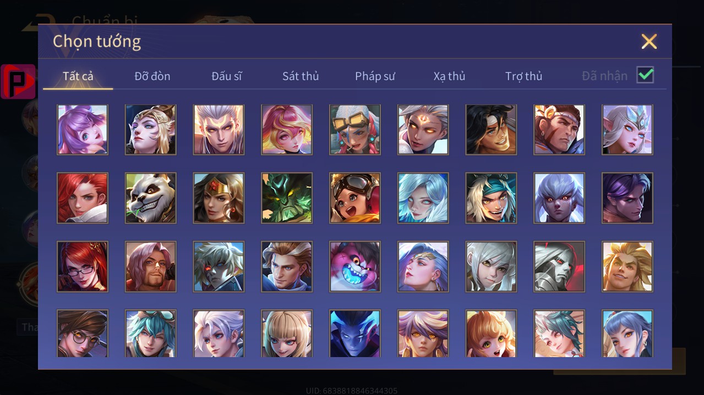Choose the goggled pilot kid hero
The image size is (704, 395).
355,198
